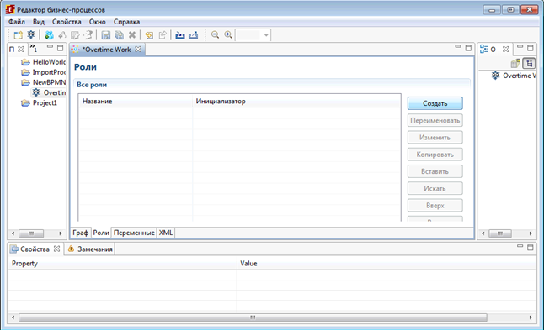The image size is (544, 330).
Task: Click the Вставить button
Action: point(435,171)
